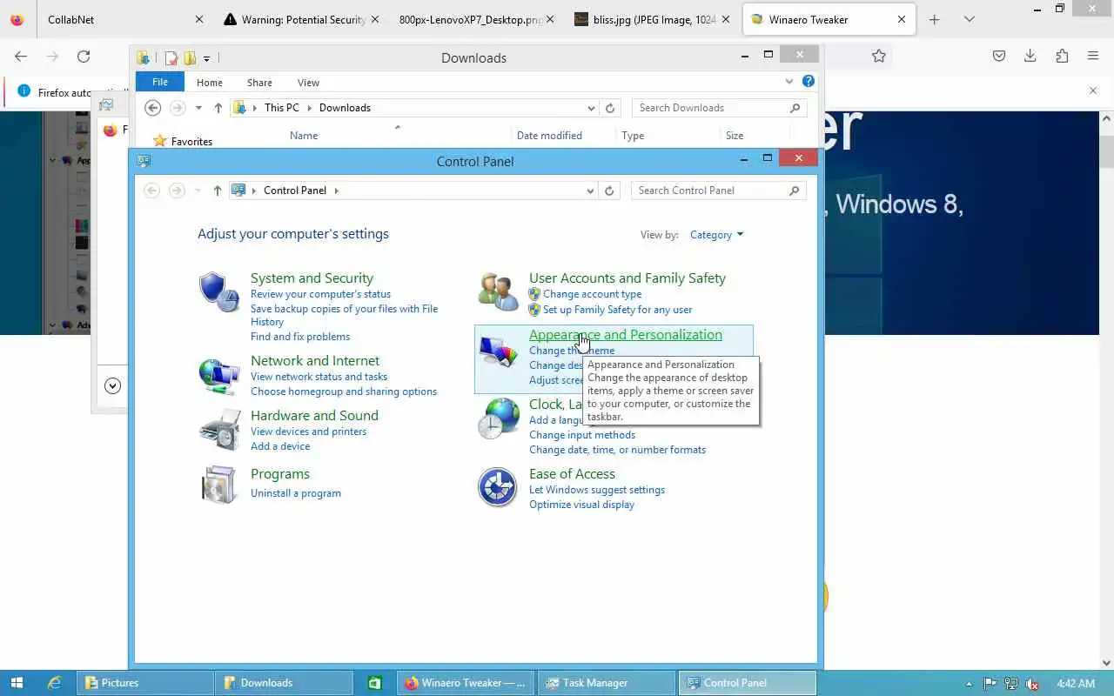Open recent locations dropdown in Downloads
The height and width of the screenshot is (696, 1114).
click(198, 108)
